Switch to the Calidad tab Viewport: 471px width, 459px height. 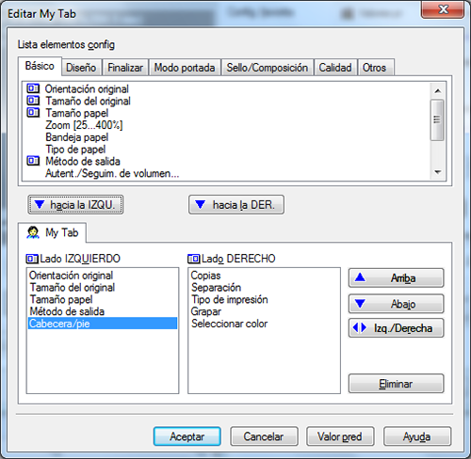[335, 68]
